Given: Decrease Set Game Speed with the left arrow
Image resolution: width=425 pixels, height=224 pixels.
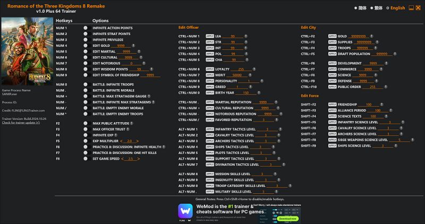Looking at the screenshot, I should [122, 159].
